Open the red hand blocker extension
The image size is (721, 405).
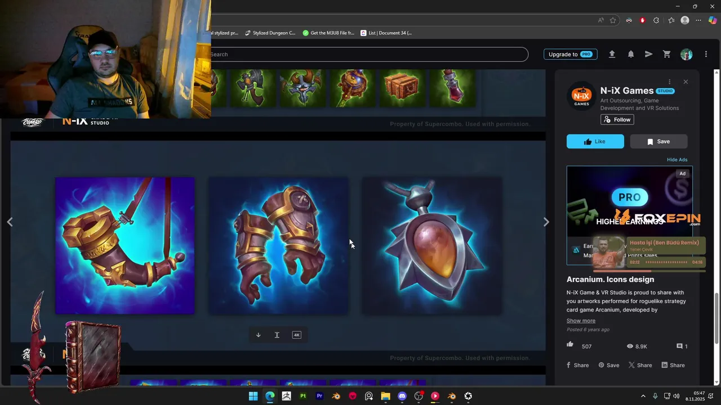click(x=643, y=20)
